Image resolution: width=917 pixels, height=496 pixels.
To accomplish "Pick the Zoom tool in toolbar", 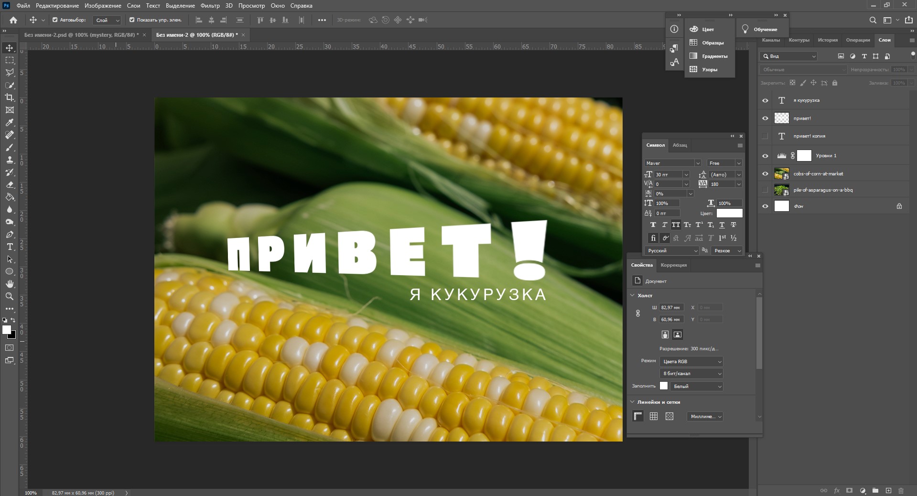I will [x=10, y=296].
